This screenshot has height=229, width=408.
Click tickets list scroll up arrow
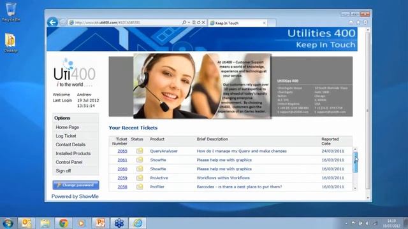355,149
